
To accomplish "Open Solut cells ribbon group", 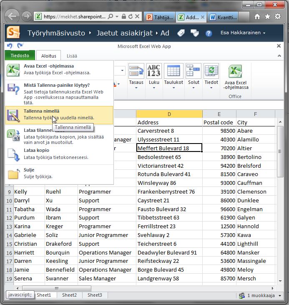I will click(194, 76).
